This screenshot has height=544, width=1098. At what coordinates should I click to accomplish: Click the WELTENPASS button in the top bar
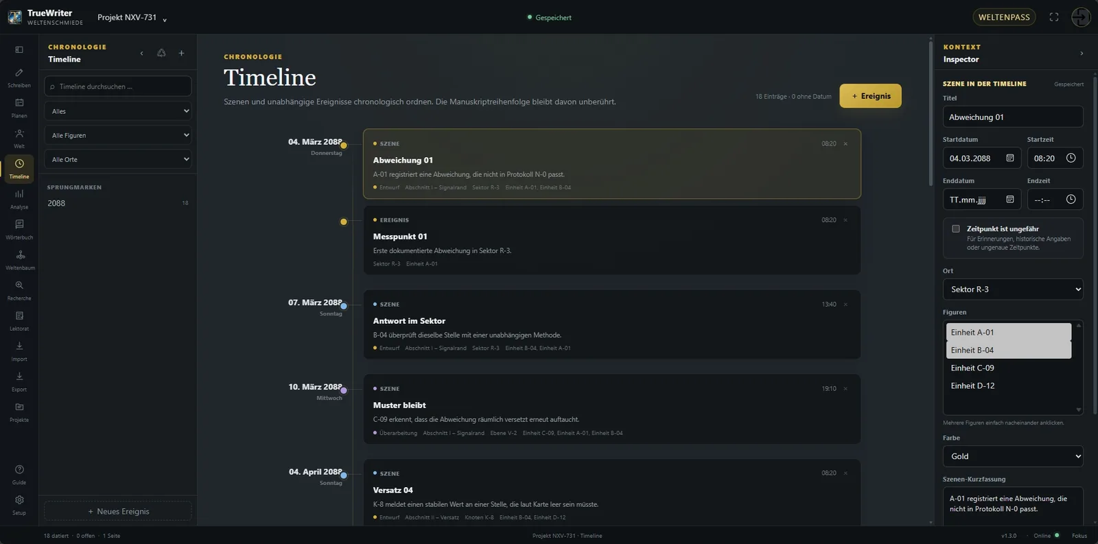click(1004, 17)
